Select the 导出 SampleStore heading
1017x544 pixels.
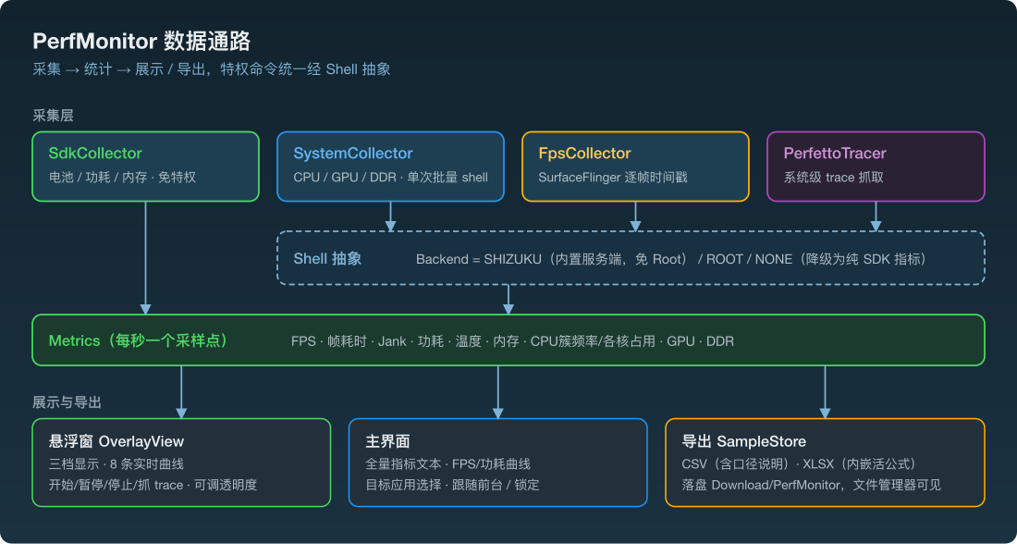[x=744, y=441]
